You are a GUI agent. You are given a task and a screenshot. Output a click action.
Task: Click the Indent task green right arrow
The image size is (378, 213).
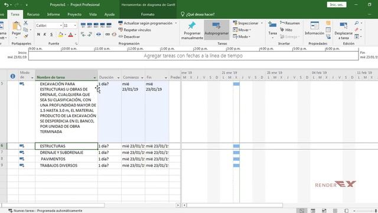pyautogui.click(x=90, y=34)
